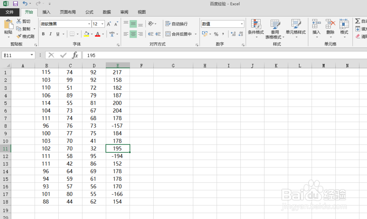This screenshot has width=367, height=219.
Task: Open Format as Table 套用表格格式
Action: tap(275, 29)
